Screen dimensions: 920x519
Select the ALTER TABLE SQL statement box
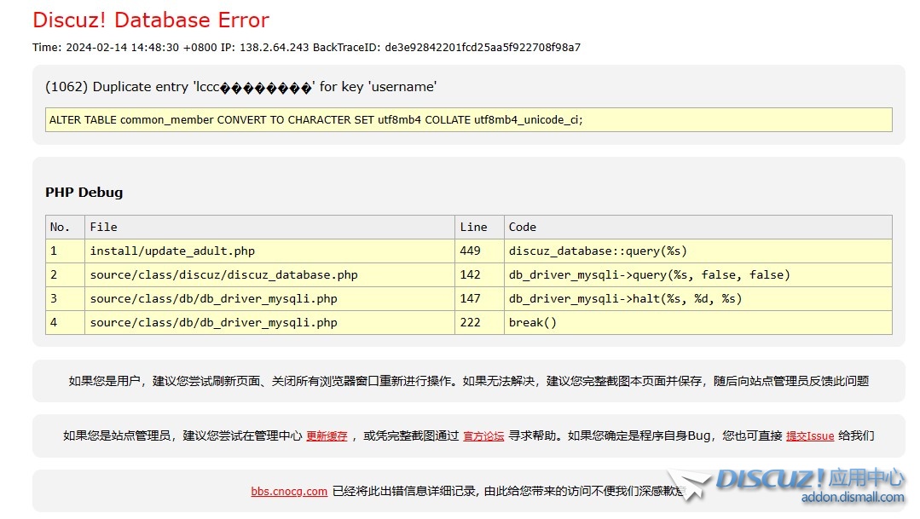469,119
